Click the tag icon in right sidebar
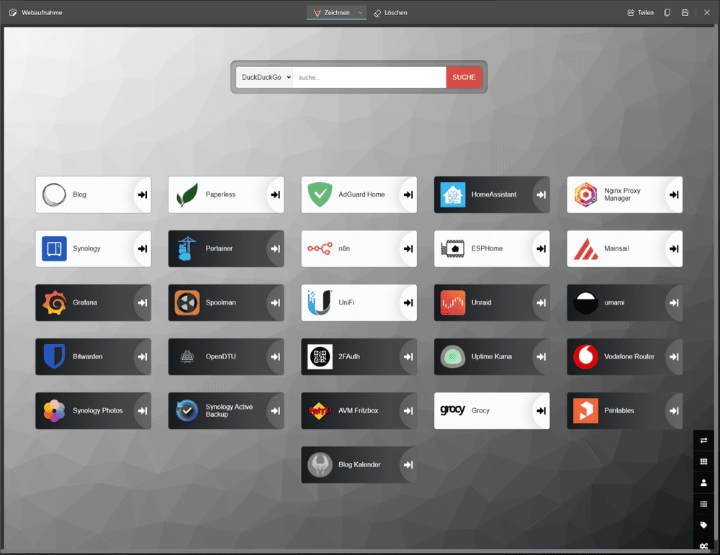The image size is (720, 555). [x=703, y=525]
